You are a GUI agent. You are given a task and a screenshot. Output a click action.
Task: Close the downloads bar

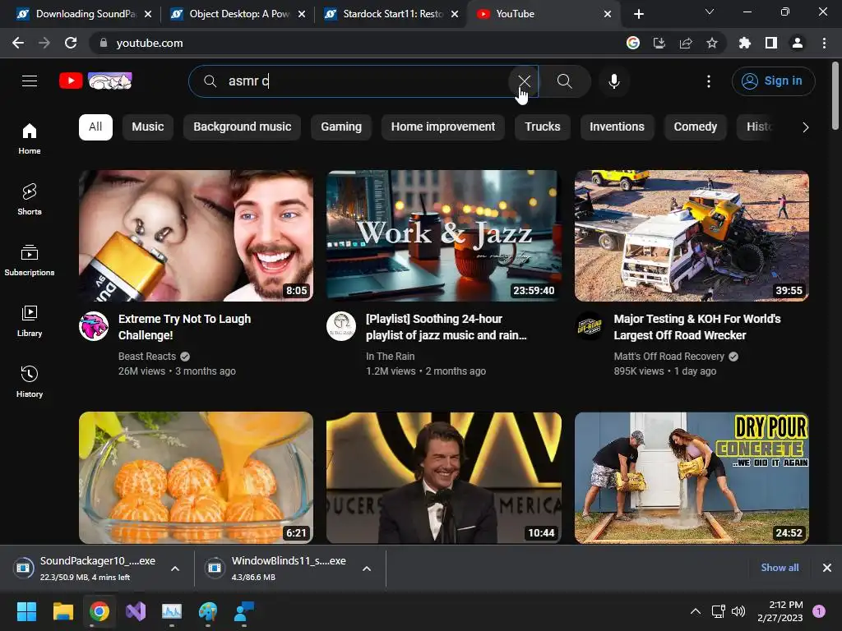click(x=827, y=567)
